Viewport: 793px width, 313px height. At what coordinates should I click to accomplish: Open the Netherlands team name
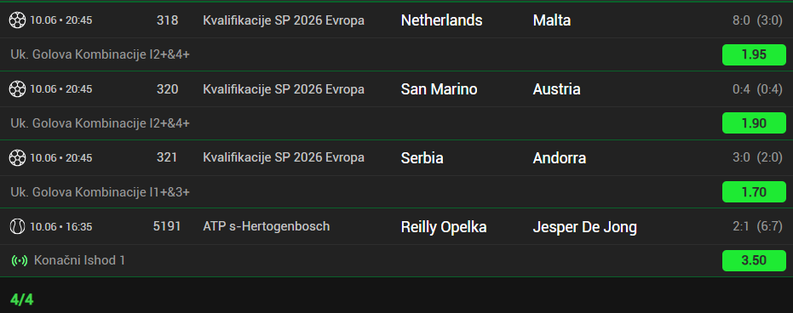pyautogui.click(x=441, y=20)
